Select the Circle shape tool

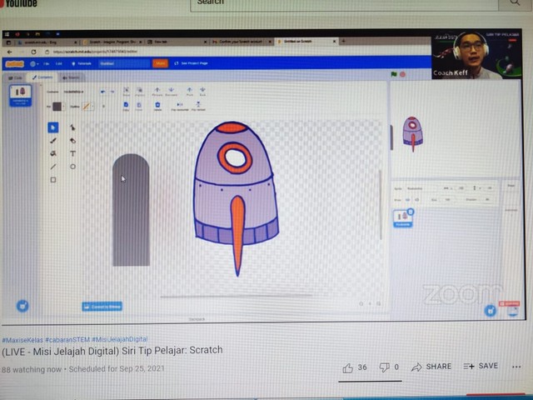(73, 167)
